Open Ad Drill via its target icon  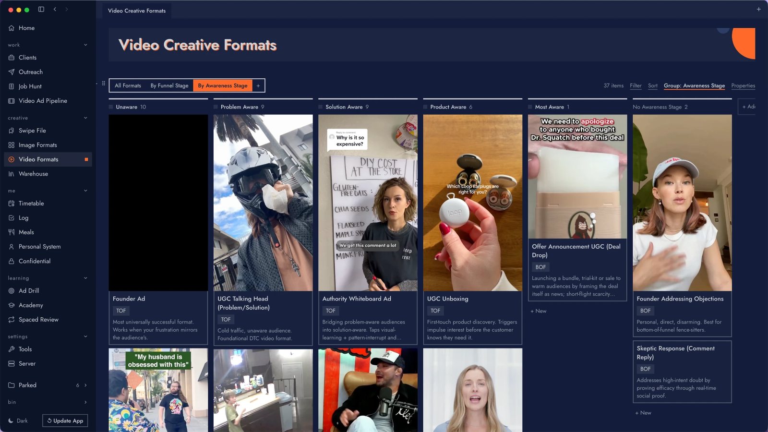point(12,291)
